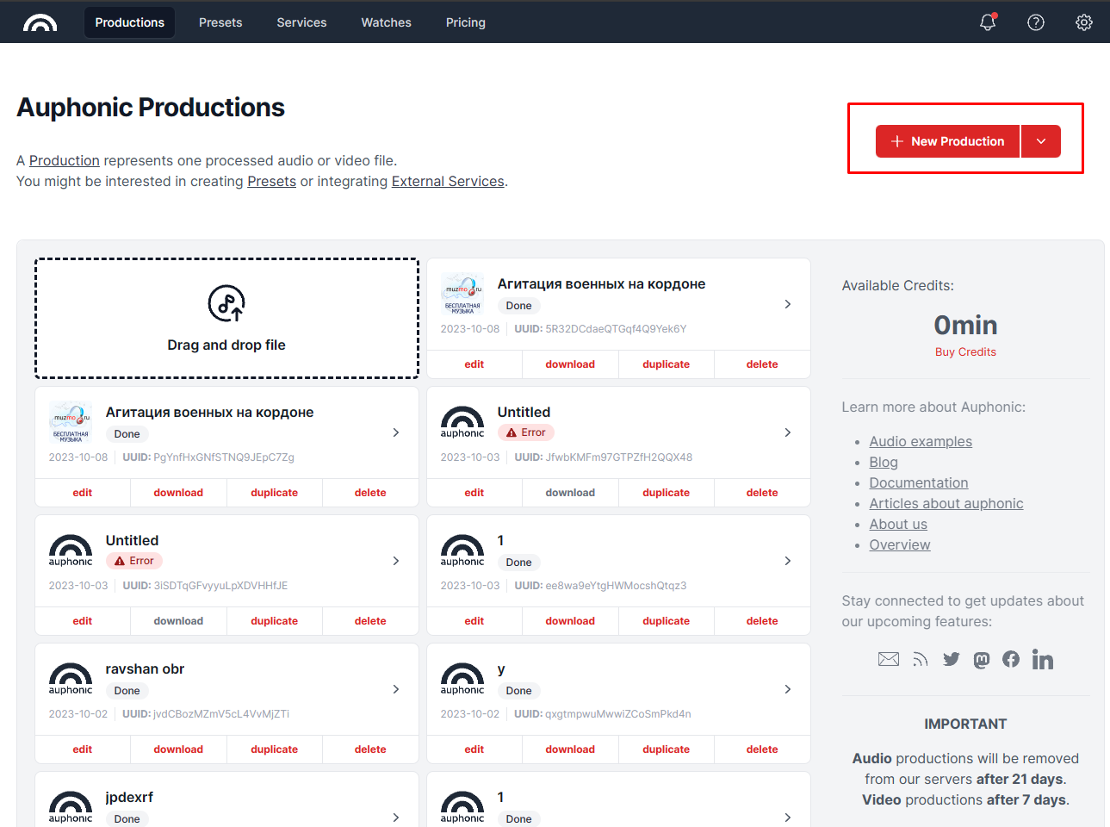The width and height of the screenshot is (1110, 827).
Task: Expand chevron of production PgYnfHxGNf
Action: coord(396,432)
